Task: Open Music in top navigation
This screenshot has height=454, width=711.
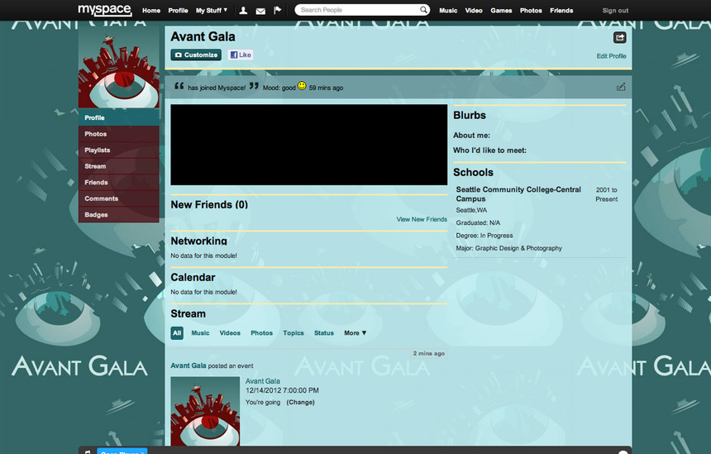Action: 448,11
